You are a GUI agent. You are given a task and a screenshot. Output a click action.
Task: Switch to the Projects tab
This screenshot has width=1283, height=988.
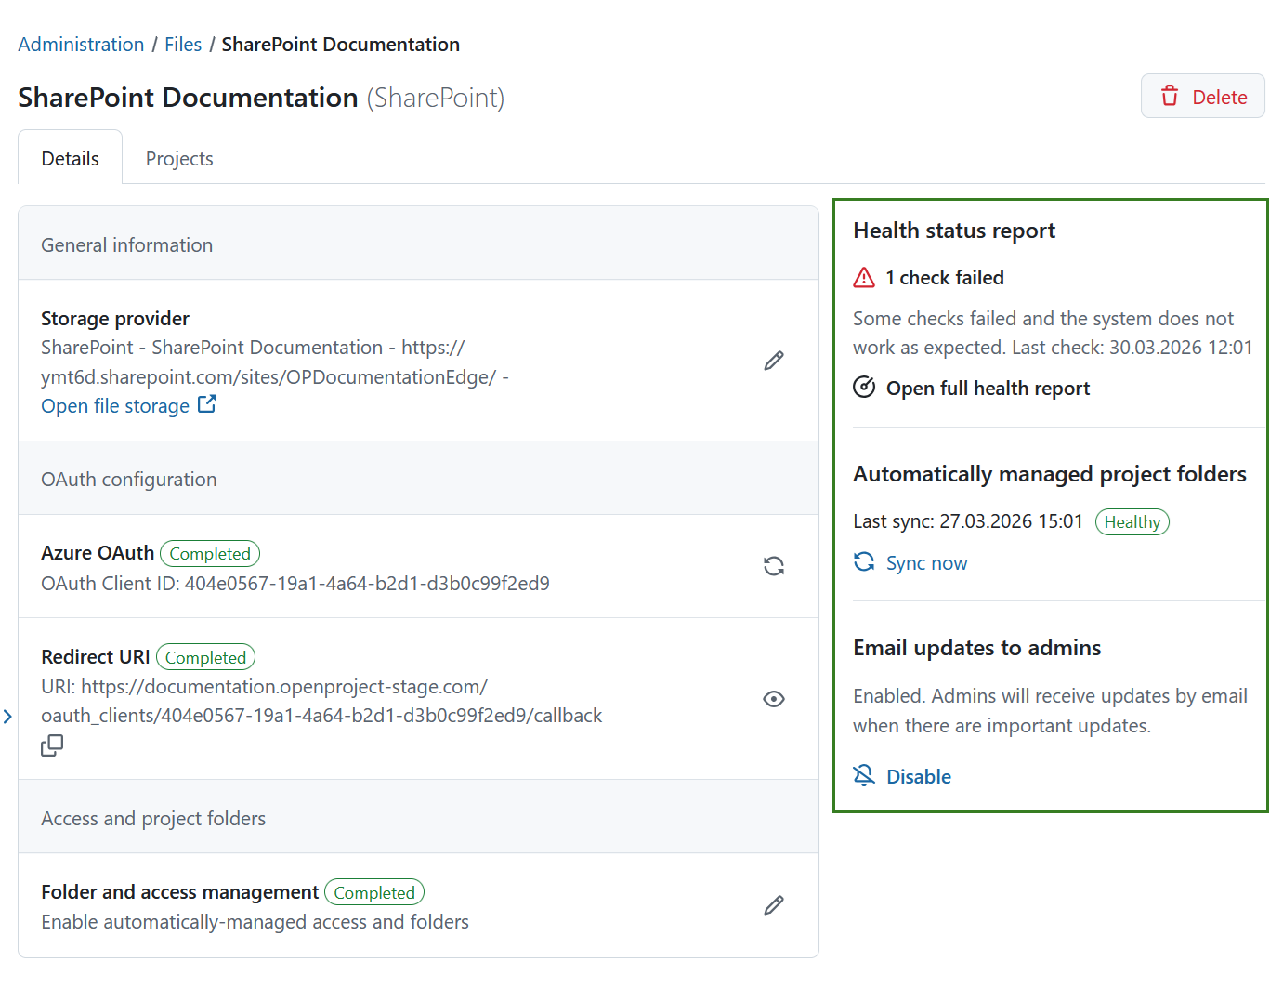[x=178, y=158]
